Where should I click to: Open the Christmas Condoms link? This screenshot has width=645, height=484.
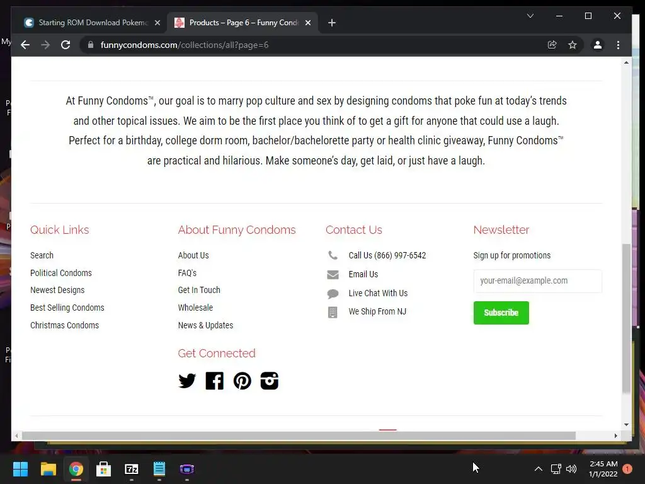pos(65,325)
